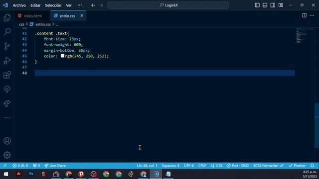Click the editor vertical scrollbar thumb
This screenshot has height=179, width=319.
click(317, 125)
